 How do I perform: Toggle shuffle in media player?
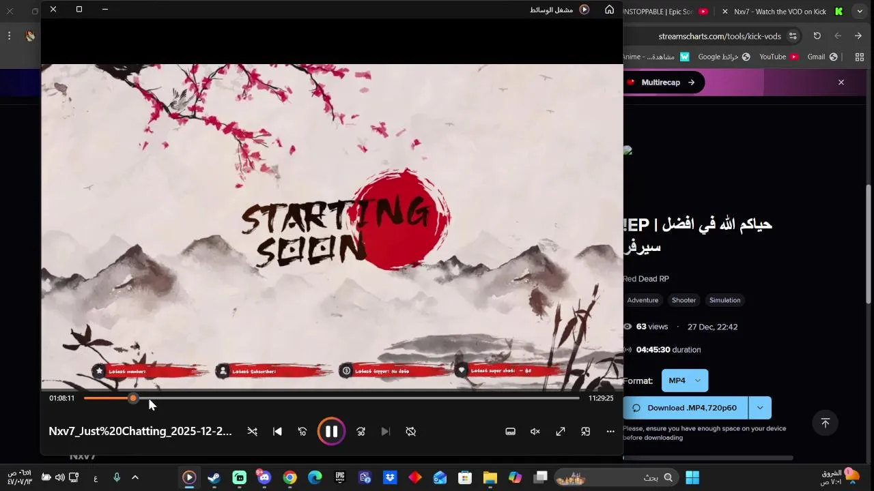253,432
